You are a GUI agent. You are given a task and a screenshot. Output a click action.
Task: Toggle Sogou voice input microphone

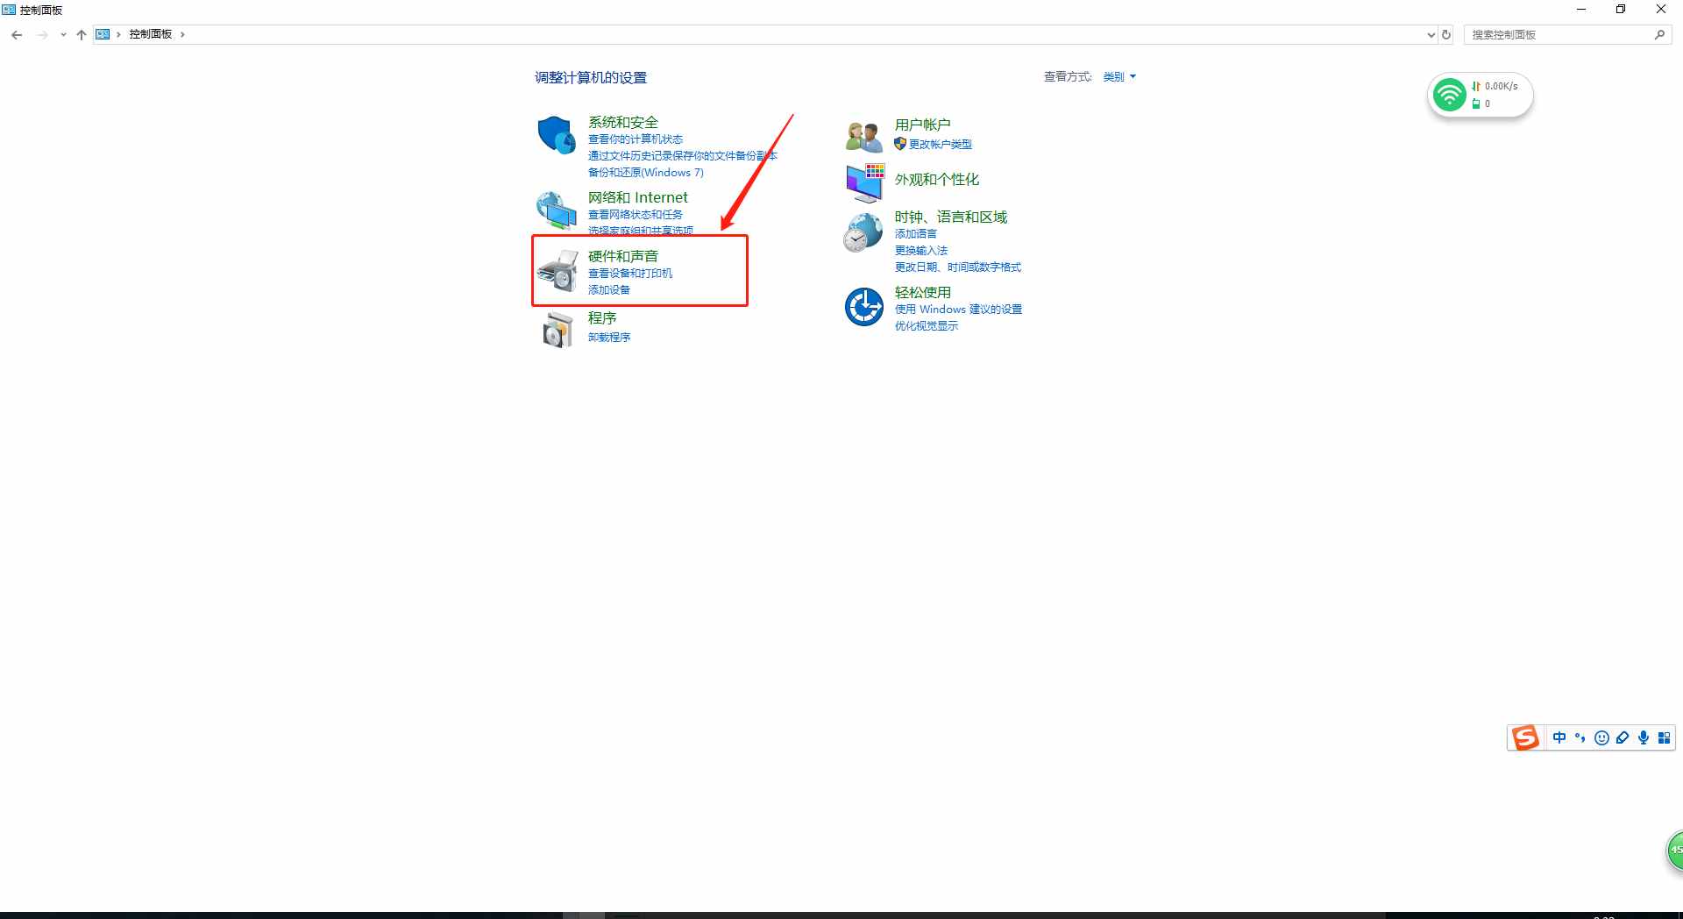(x=1643, y=737)
